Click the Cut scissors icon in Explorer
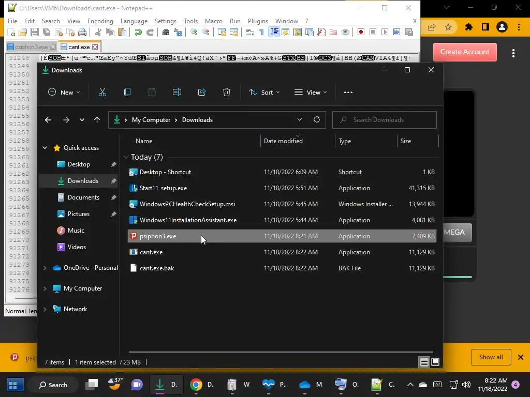 102,92
